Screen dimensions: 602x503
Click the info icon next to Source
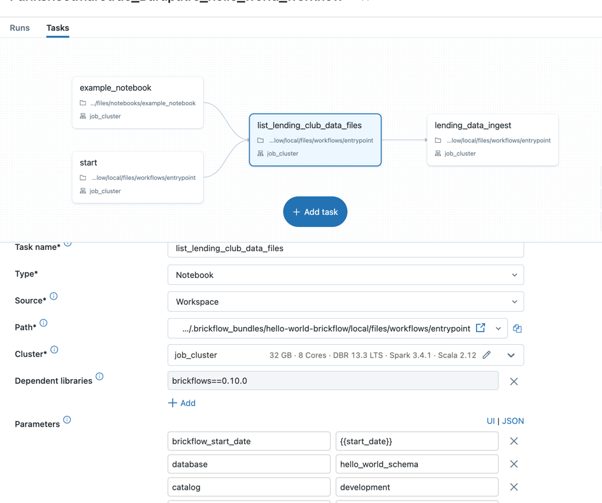54,296
